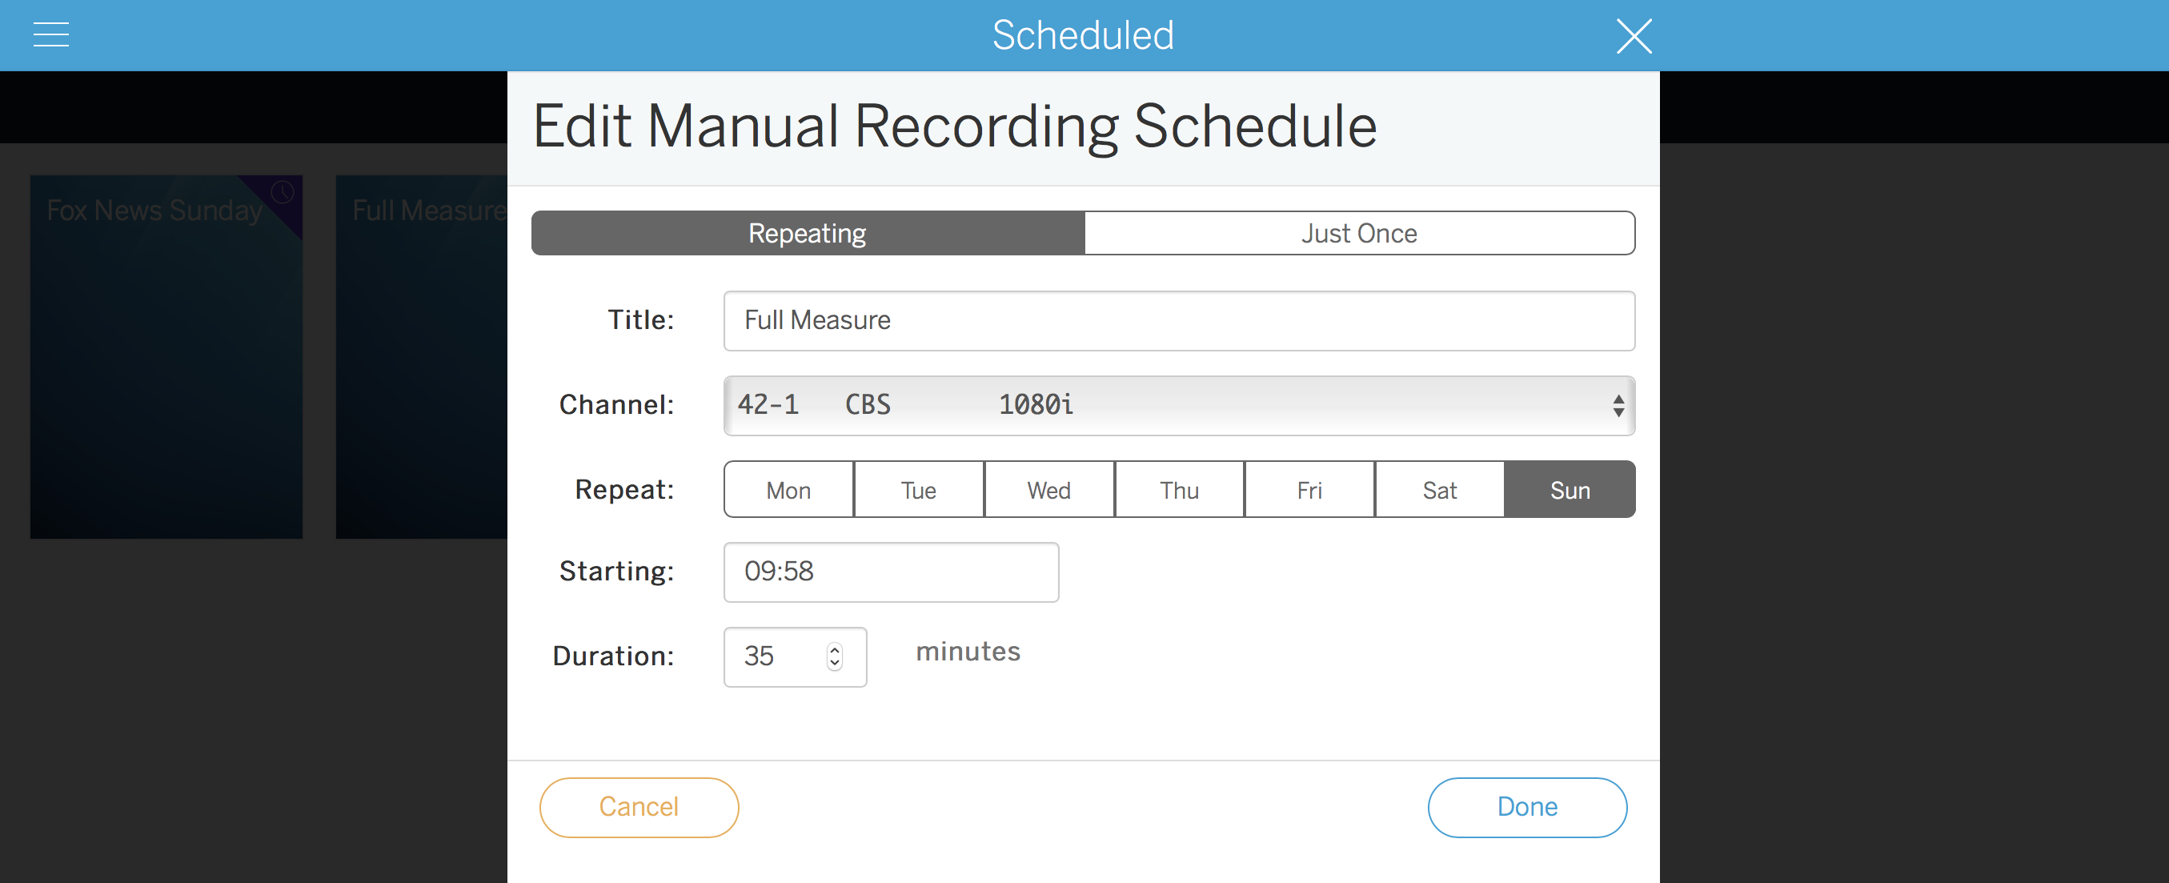Viewport: 2169px width, 883px height.
Task: Click the duration stepper arrows
Action: tap(833, 656)
